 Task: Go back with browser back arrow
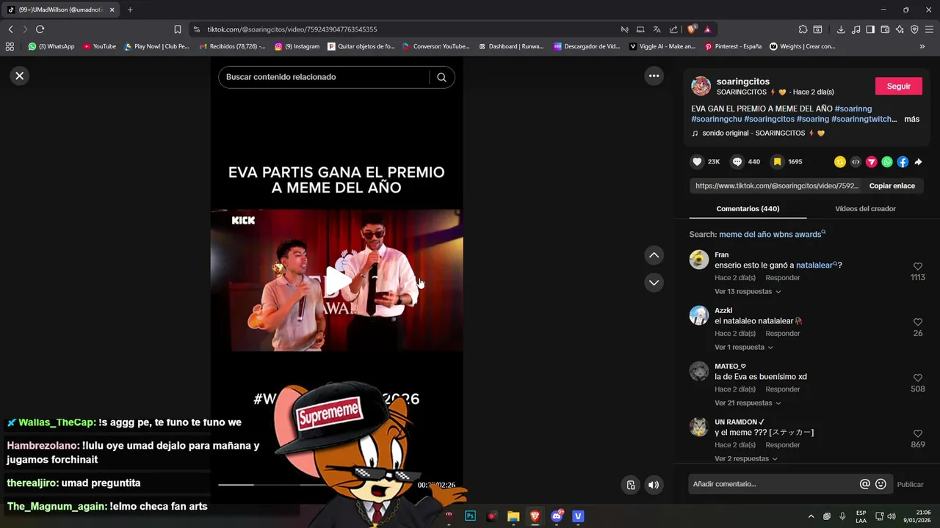[x=10, y=29]
